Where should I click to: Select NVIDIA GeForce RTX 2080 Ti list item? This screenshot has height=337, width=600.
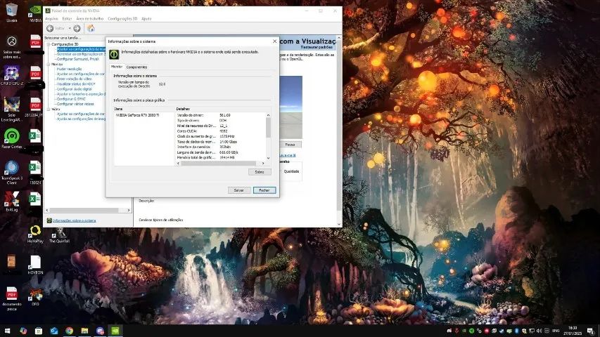(x=137, y=115)
